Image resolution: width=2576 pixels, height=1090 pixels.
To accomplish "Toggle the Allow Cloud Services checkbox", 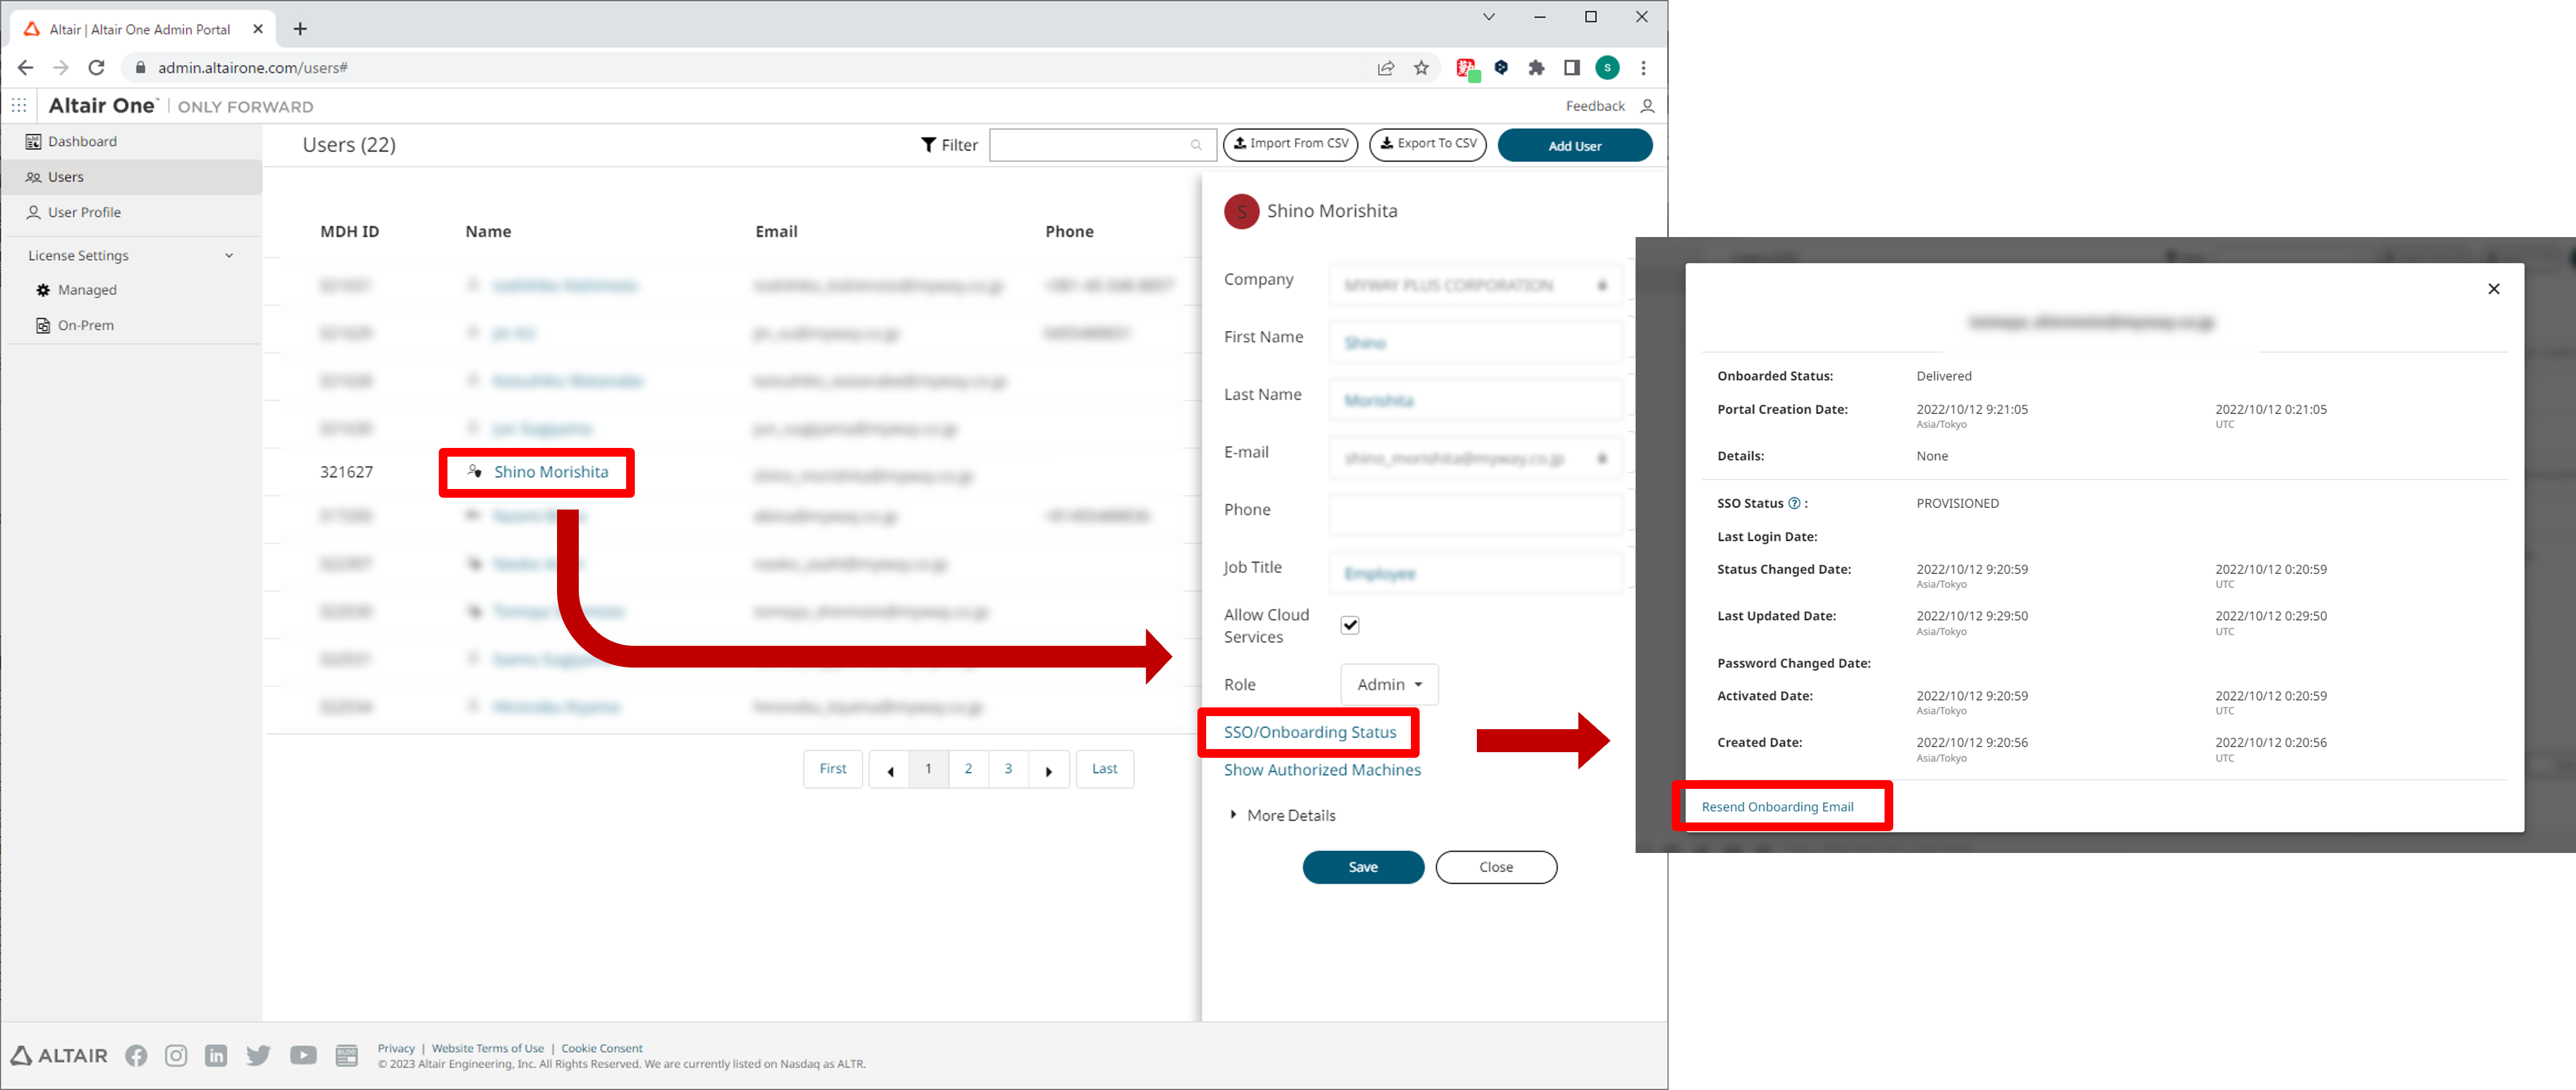I will (1349, 625).
